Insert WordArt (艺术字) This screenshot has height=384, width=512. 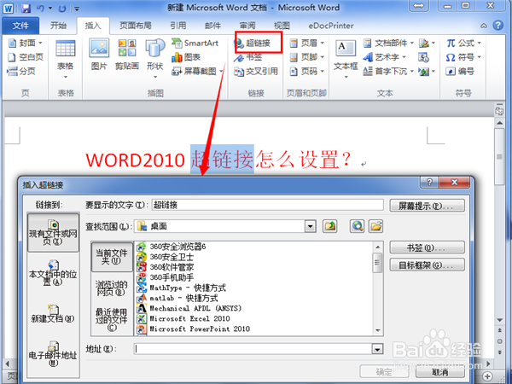tap(385, 57)
